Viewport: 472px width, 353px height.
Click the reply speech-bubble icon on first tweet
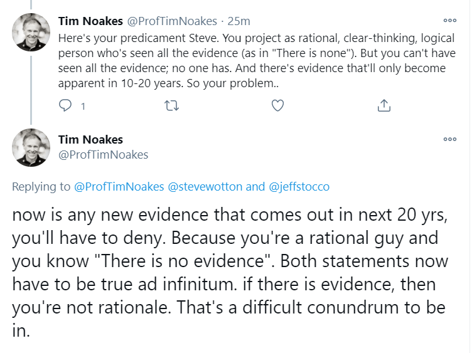[65, 106]
